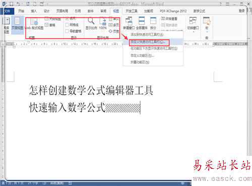This screenshot has width=252, height=186.
Task: Open the 加载项 (Add-ins) tab
Action: [149, 11]
